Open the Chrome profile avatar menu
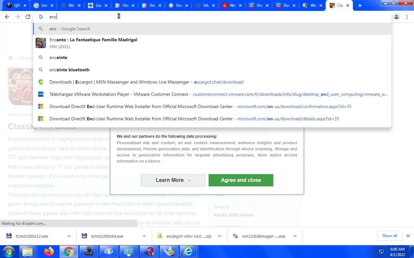414x258 pixels. coord(397,17)
